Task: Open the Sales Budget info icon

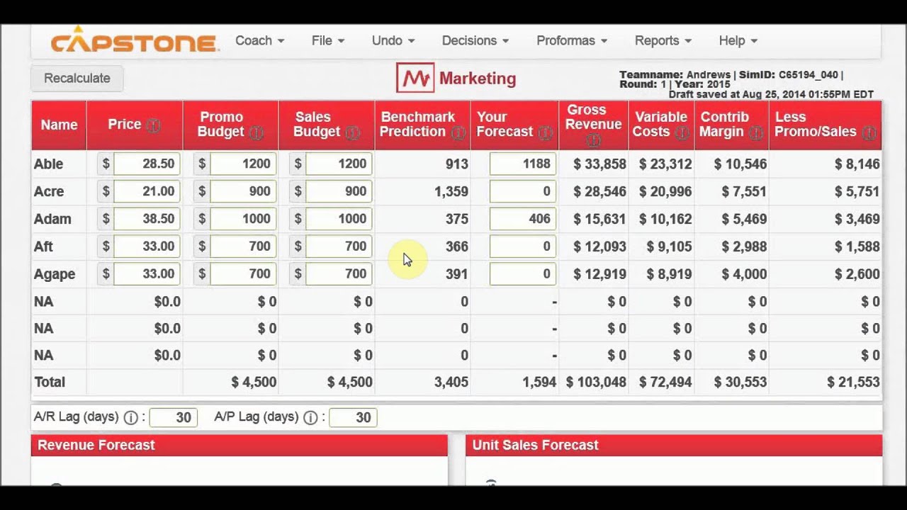Action: click(x=352, y=132)
